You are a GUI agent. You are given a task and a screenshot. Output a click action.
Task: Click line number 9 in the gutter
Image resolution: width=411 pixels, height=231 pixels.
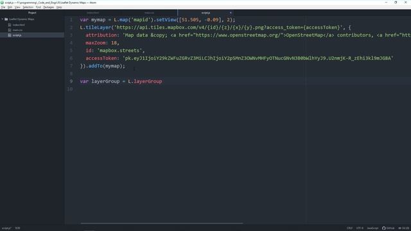click(x=71, y=81)
